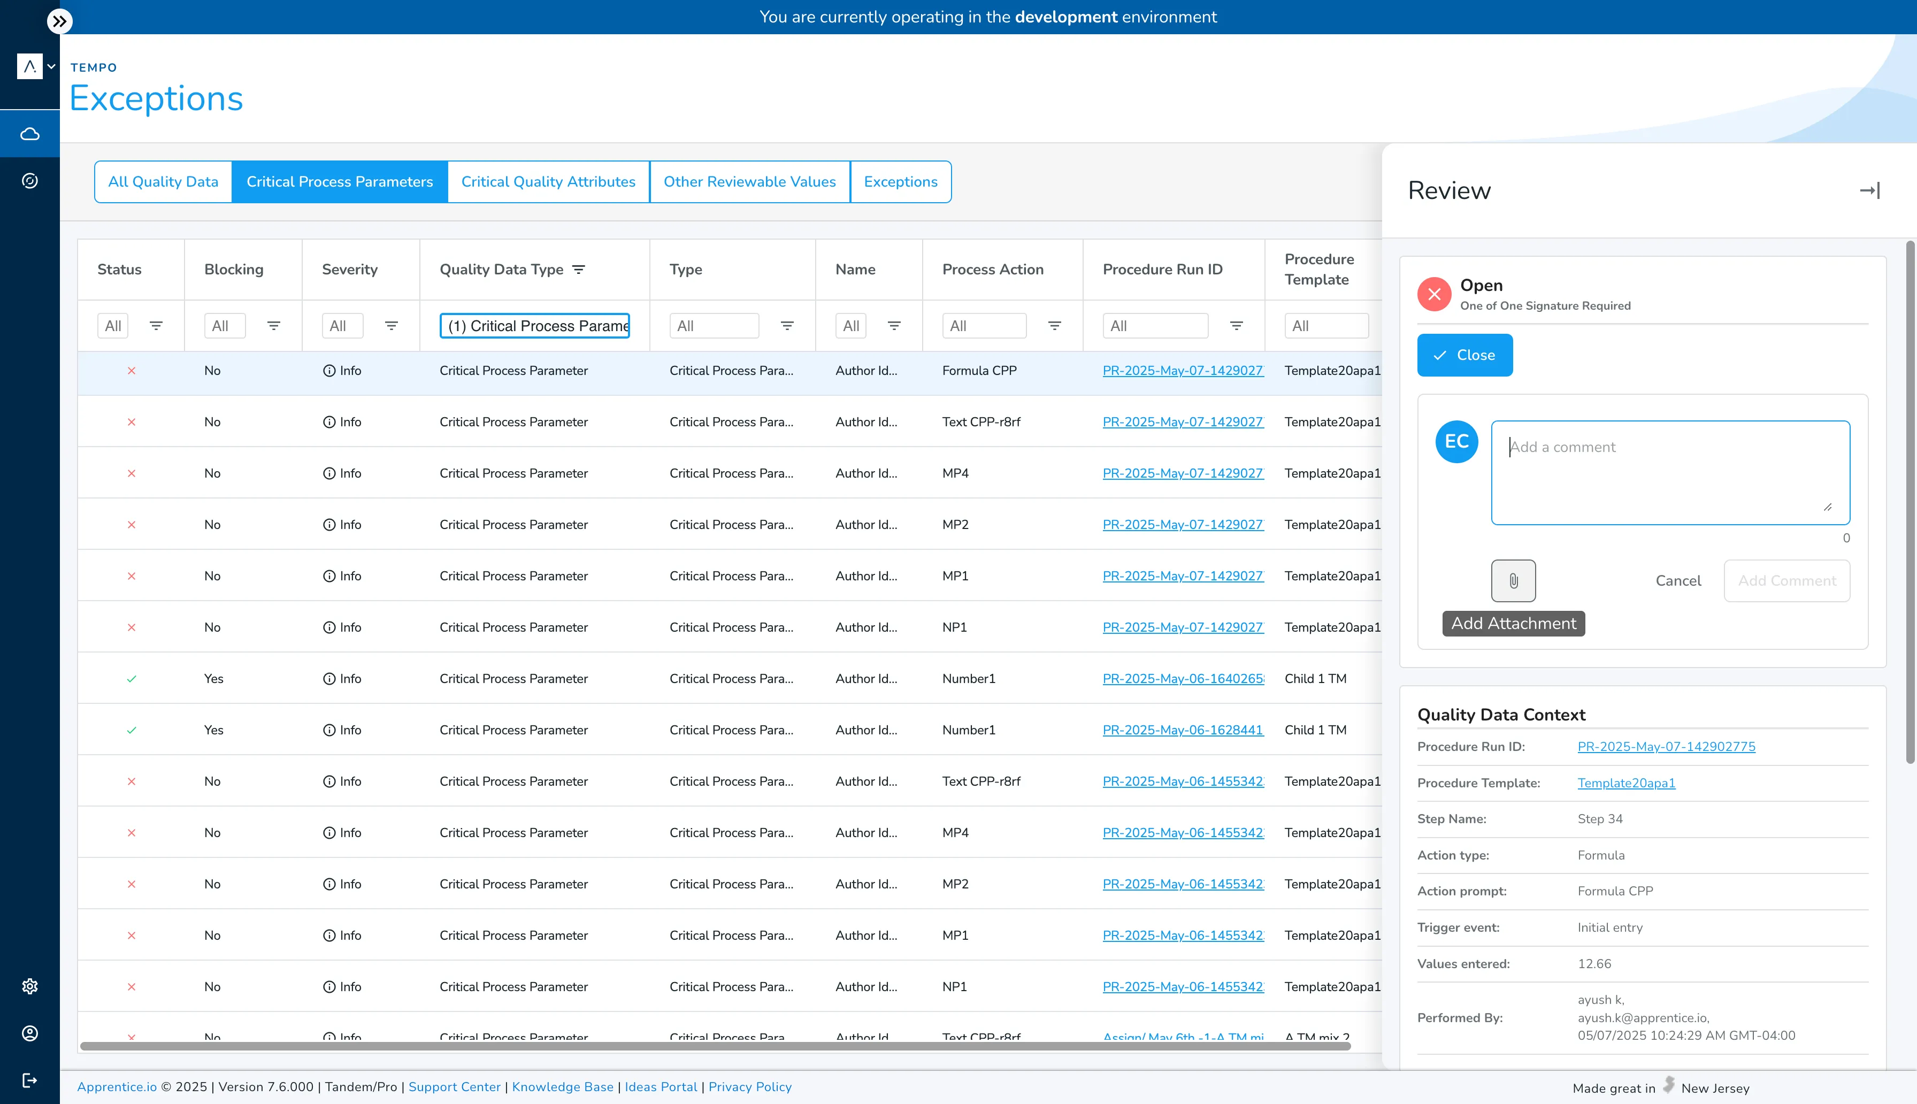Image resolution: width=1917 pixels, height=1104 pixels.
Task: Open Template20apa1 link in Quality Data Context
Action: (1626, 783)
